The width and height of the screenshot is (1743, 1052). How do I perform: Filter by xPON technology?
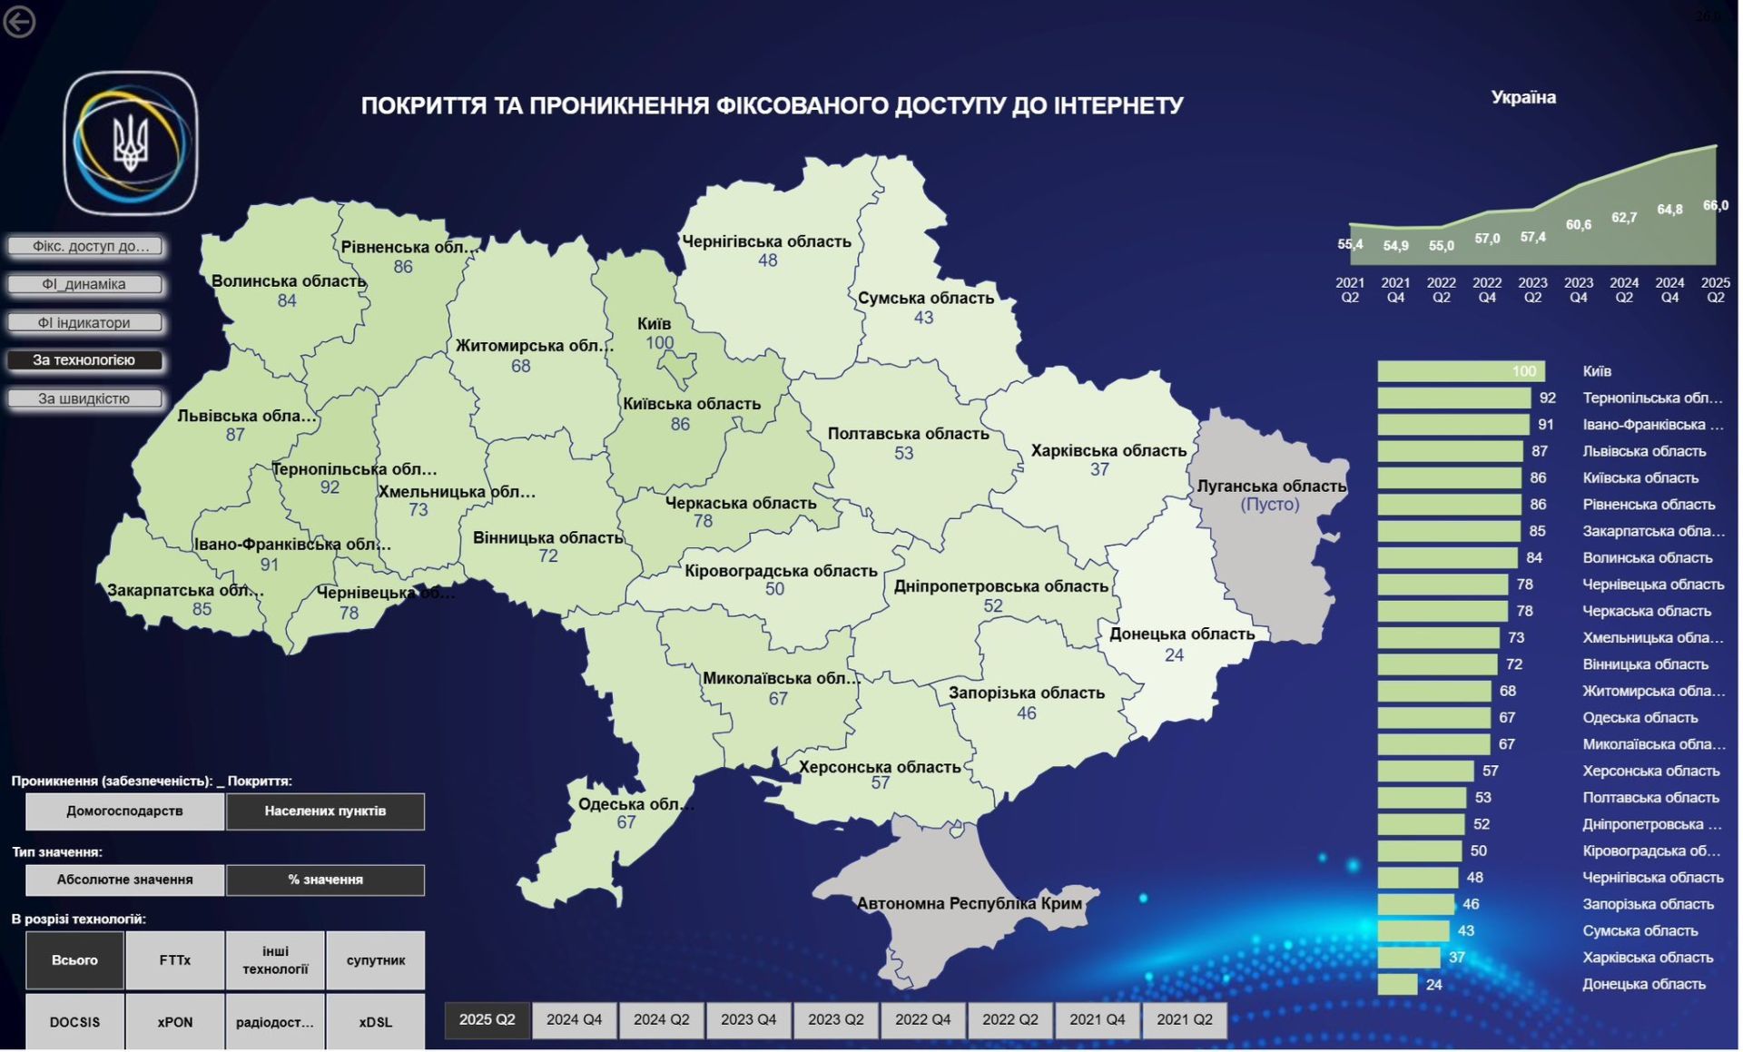point(174,1022)
